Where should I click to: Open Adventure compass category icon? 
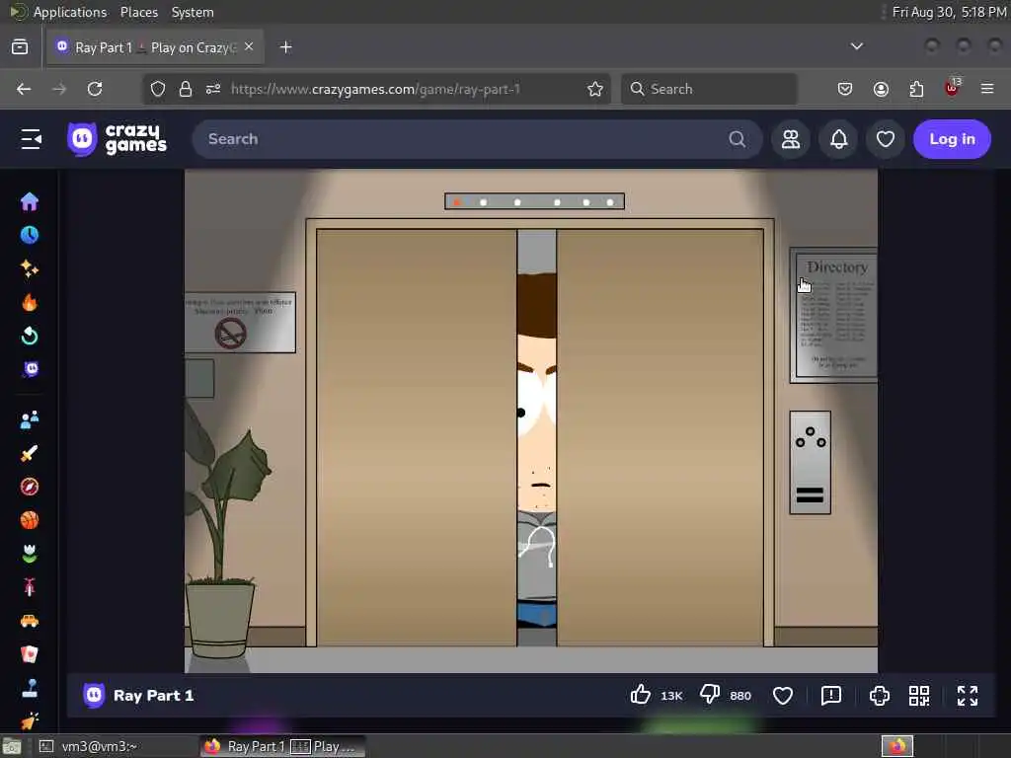point(29,487)
